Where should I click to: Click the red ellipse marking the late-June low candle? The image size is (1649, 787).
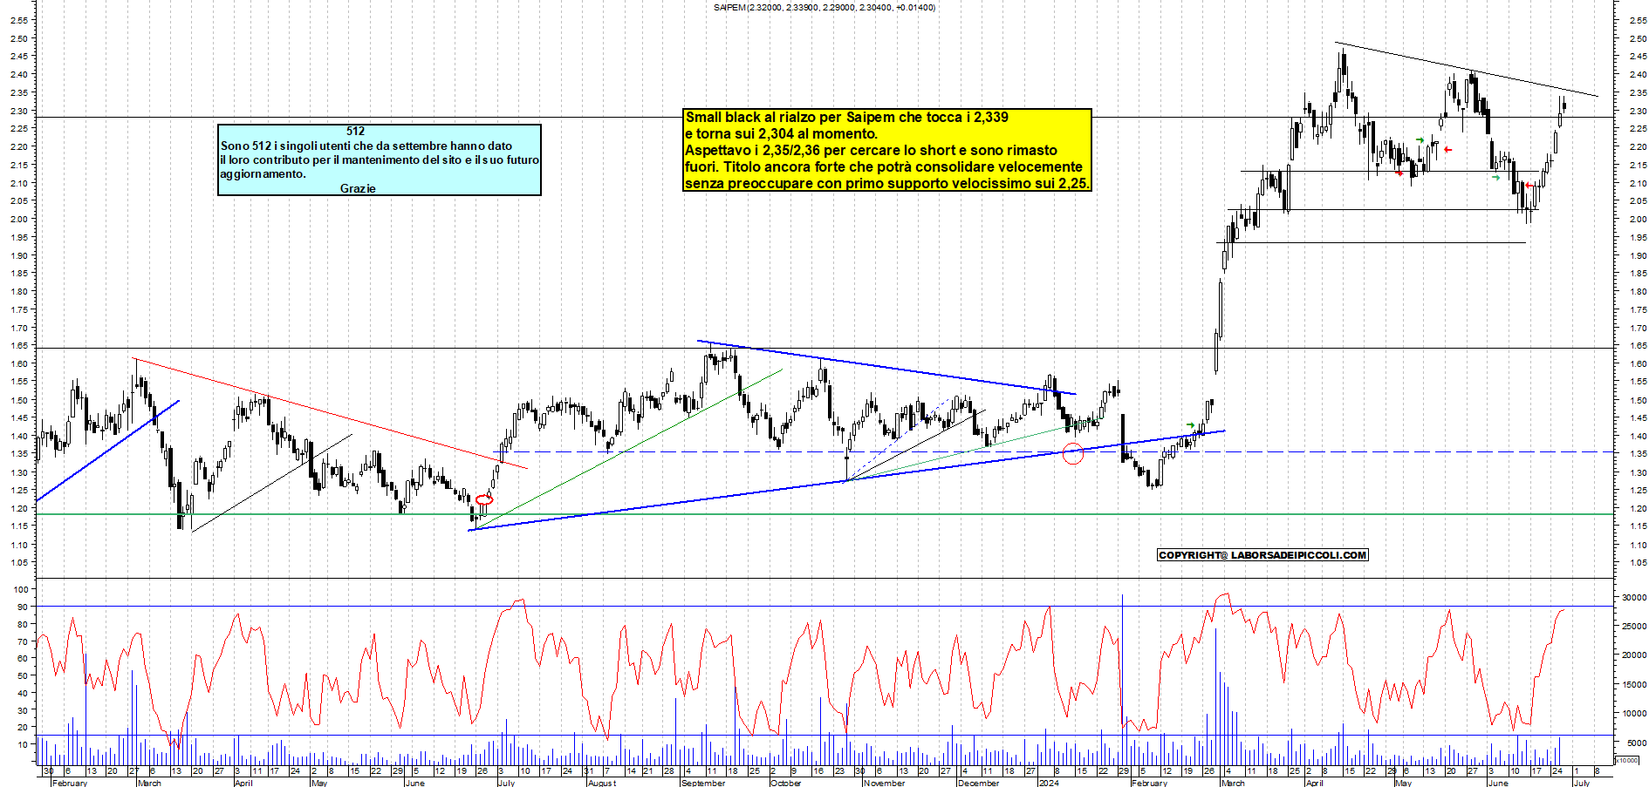click(484, 499)
